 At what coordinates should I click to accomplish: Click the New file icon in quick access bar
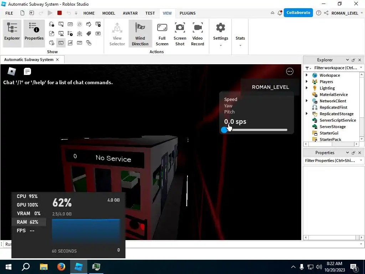tap(22, 13)
